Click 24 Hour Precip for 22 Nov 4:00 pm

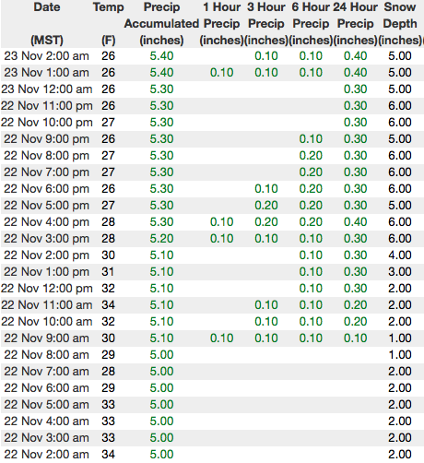pos(355,222)
